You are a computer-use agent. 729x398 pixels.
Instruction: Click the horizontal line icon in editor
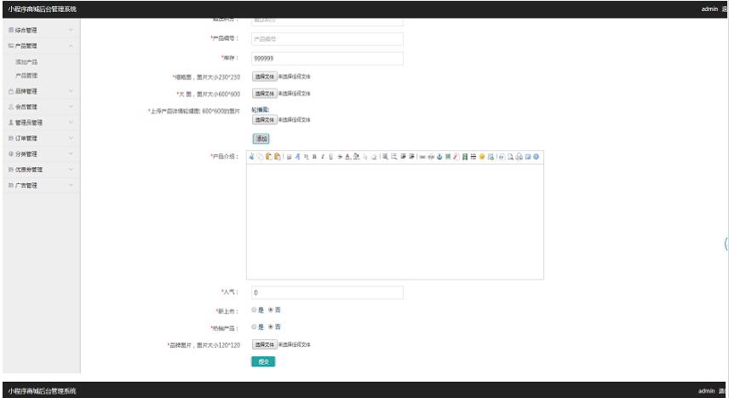coord(473,157)
